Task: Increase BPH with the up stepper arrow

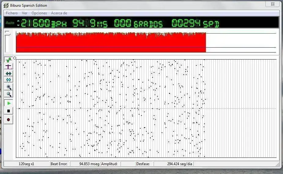Action: click(x=18, y=21)
